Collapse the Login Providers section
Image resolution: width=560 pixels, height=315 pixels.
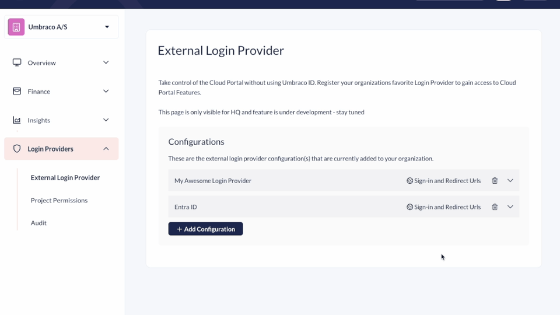pos(106,149)
